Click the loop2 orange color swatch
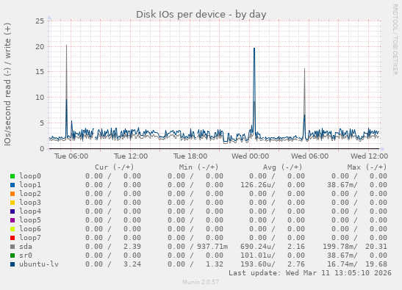 [12, 194]
